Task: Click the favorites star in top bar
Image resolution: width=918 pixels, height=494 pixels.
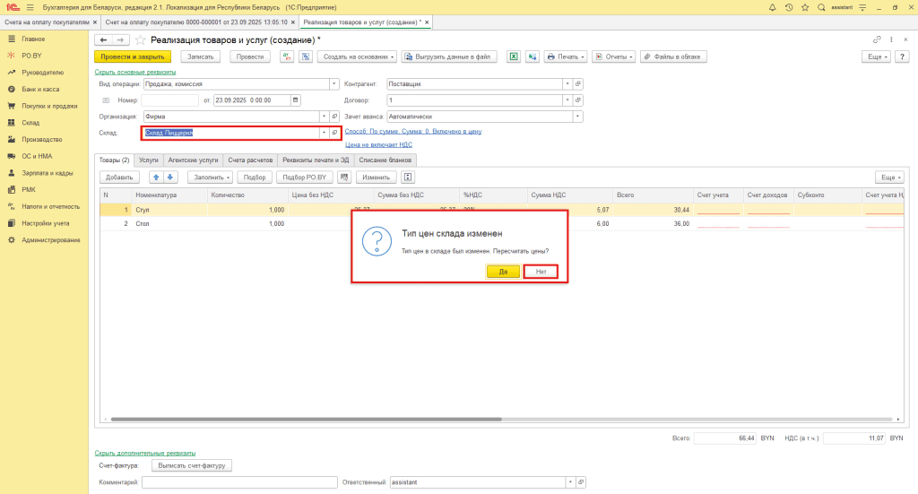Action: 804,7
